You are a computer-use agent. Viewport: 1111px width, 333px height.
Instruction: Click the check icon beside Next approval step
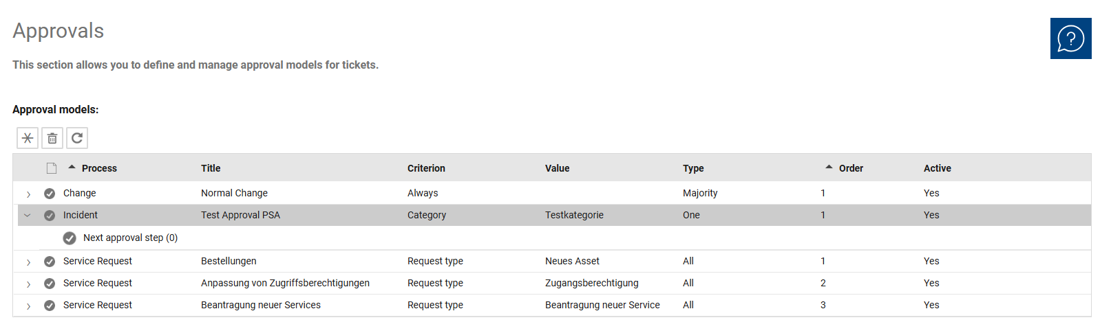tap(70, 238)
